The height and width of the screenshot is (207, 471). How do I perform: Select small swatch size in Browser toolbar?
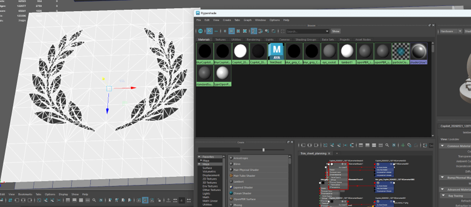pyautogui.click(x=225, y=31)
